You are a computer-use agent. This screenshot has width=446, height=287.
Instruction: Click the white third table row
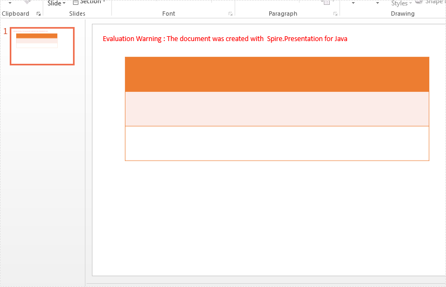click(277, 143)
